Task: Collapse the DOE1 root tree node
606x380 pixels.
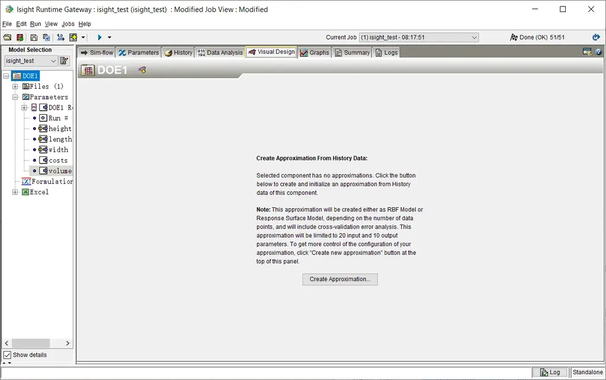Action: click(6, 76)
